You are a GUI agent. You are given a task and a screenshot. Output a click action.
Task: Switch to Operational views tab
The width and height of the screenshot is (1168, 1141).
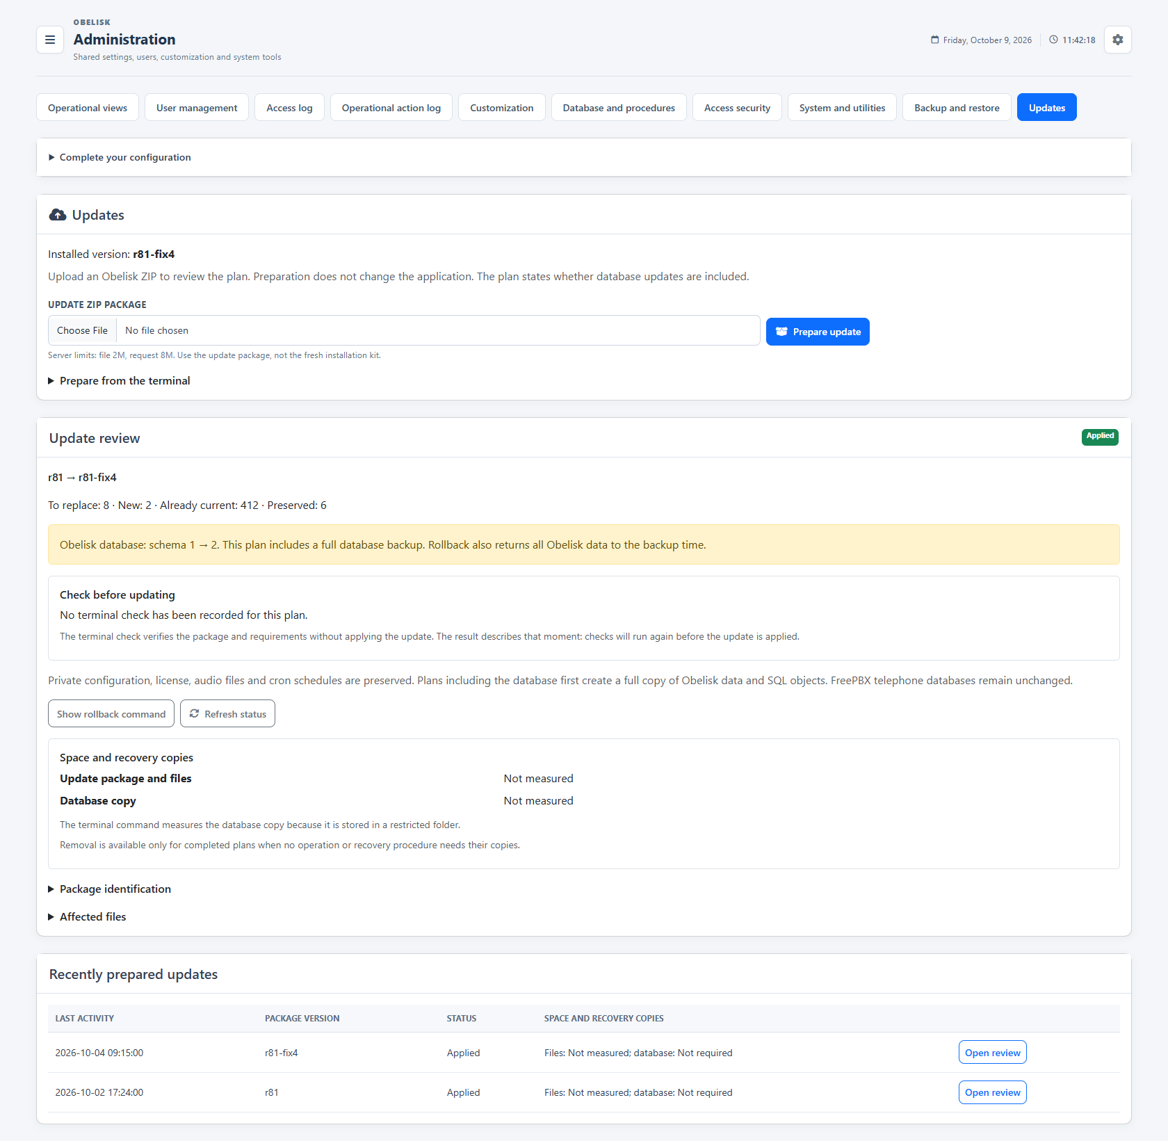(x=88, y=108)
